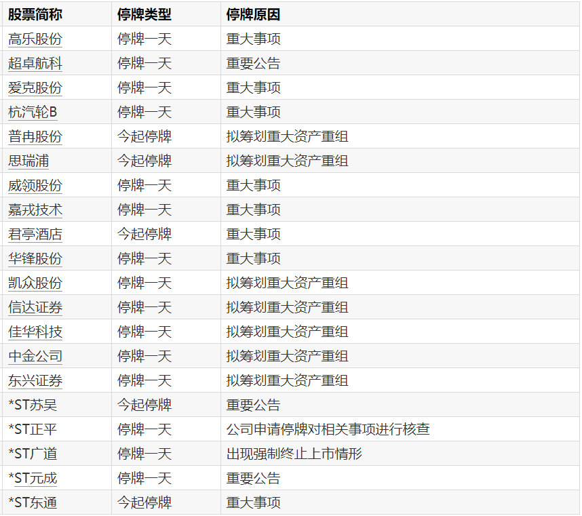
Task: Open the 信达证券 stock link
Action: [x=35, y=308]
